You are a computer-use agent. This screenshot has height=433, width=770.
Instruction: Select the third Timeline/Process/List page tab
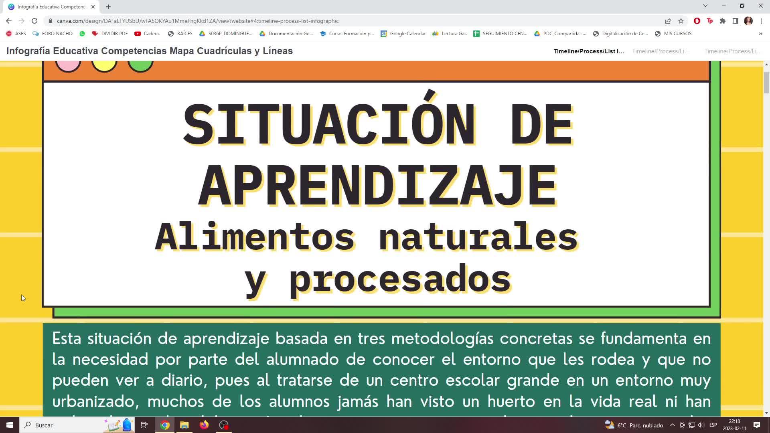point(732,51)
